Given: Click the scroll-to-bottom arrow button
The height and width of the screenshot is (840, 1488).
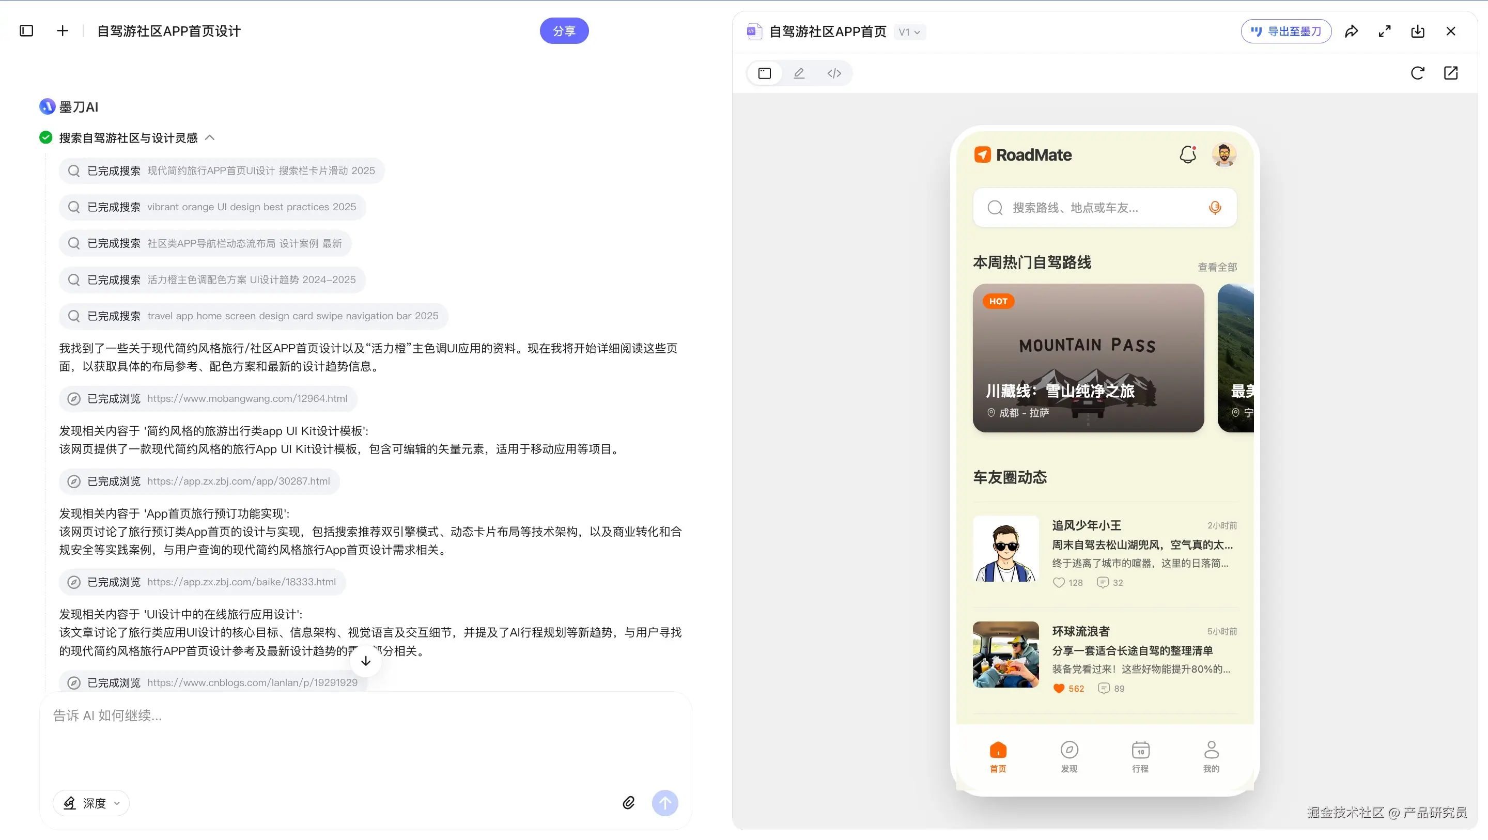Looking at the screenshot, I should pos(366,661).
